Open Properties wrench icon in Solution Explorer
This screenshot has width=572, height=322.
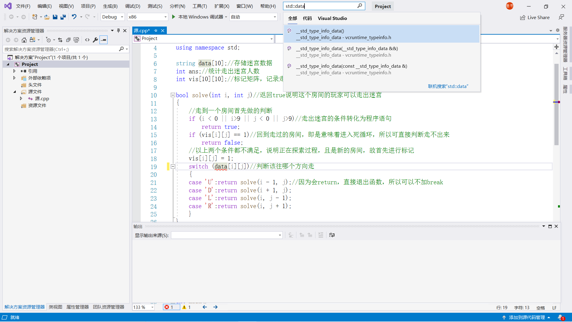pos(95,40)
